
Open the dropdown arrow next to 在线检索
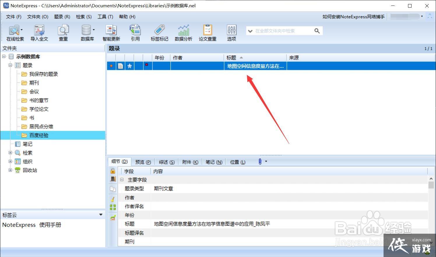tap(22, 30)
